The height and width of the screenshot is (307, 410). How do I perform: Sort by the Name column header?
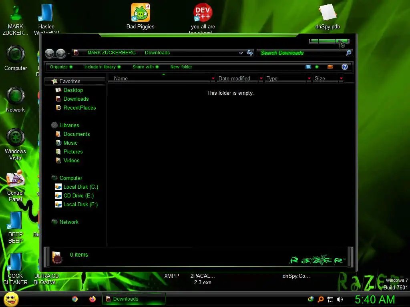[159, 79]
